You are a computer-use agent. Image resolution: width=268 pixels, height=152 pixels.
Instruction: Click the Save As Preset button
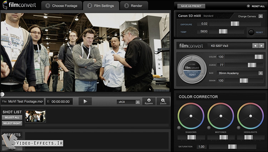(191, 6)
